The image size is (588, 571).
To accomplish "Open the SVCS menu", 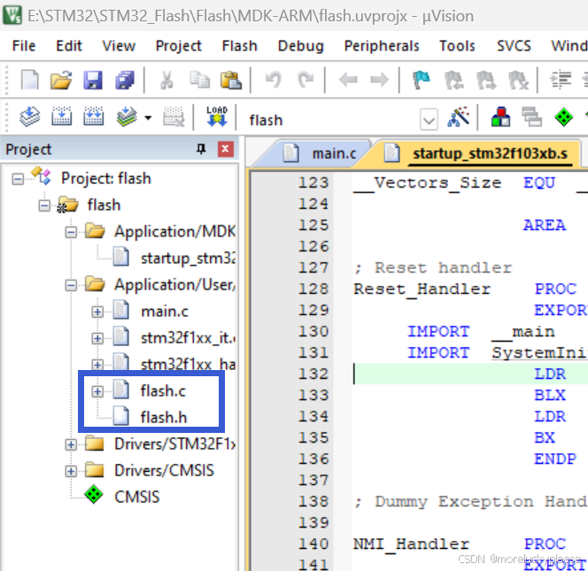I will point(514,46).
